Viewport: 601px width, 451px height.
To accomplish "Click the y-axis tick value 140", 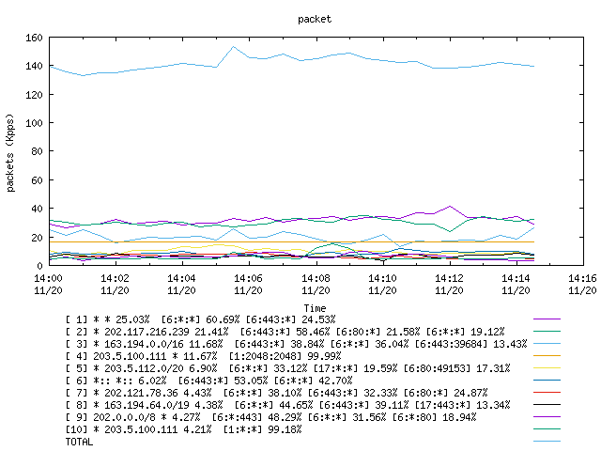I will coord(34,66).
